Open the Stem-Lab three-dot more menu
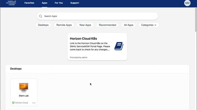Viewport: 197px width, 110px height. [x=34, y=103]
